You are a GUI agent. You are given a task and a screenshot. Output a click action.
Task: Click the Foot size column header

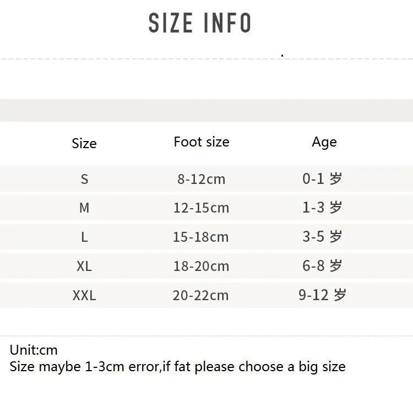click(201, 142)
